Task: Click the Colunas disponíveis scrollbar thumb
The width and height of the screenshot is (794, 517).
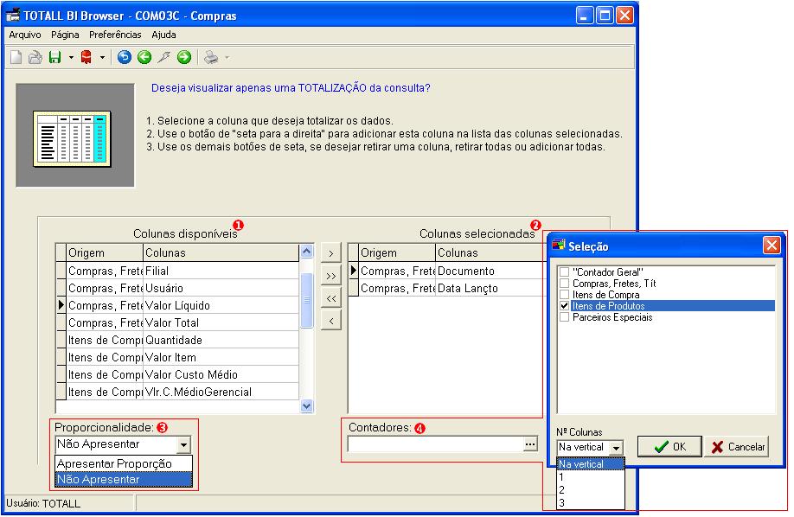Action: [x=306, y=300]
